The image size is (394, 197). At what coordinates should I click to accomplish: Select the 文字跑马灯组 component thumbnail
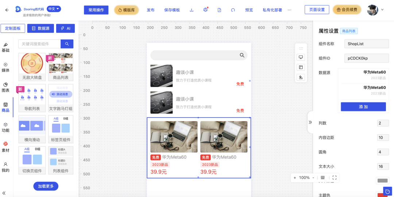tap(61, 98)
